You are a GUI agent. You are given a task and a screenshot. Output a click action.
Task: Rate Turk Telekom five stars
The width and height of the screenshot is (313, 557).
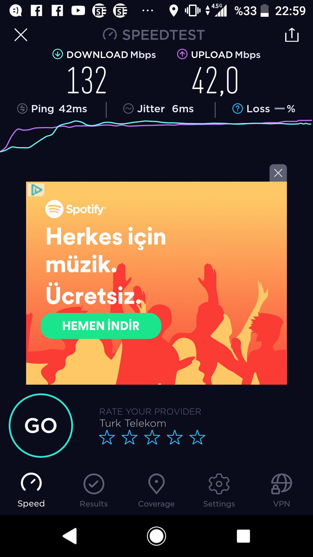197,437
